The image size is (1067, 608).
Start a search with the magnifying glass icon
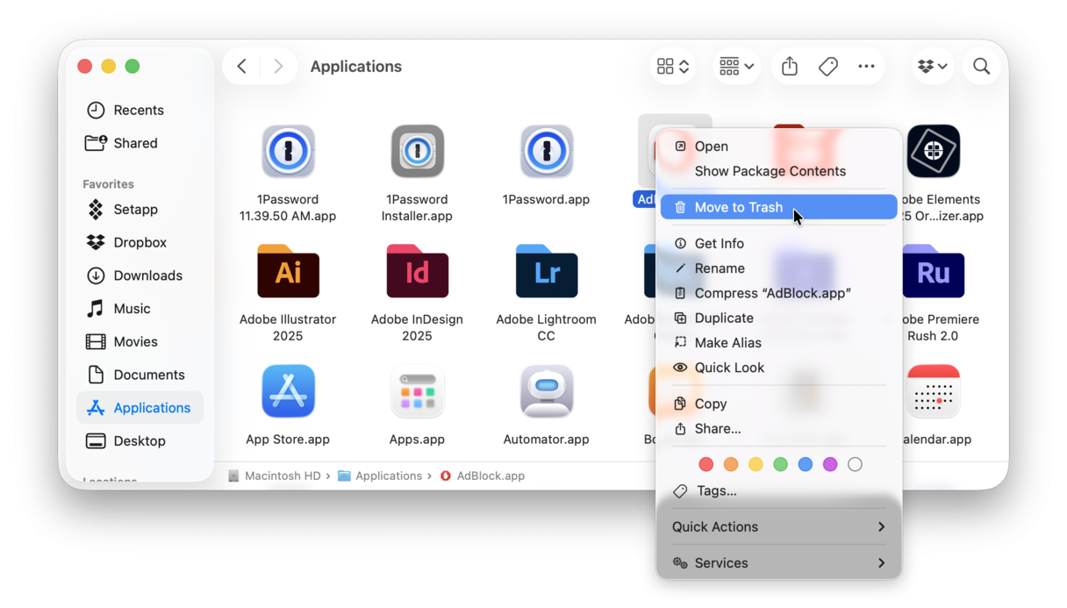(x=981, y=66)
